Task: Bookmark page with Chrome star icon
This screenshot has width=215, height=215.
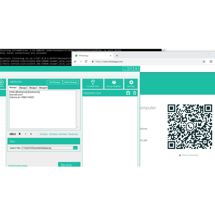Action: pos(204,61)
